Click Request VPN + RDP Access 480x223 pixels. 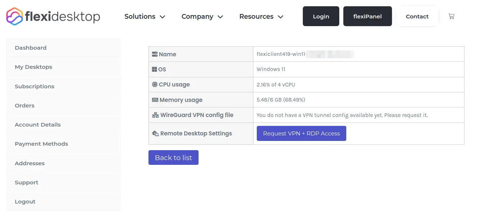coord(301,134)
